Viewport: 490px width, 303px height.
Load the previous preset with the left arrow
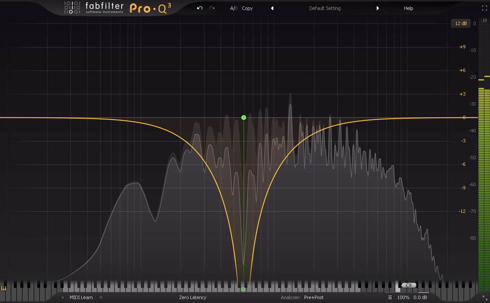[272, 8]
